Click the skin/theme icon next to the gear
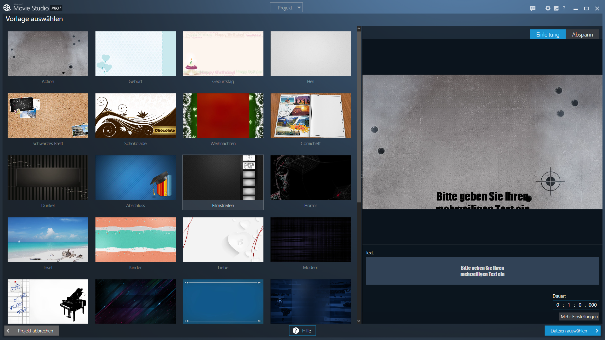 (x=556, y=8)
